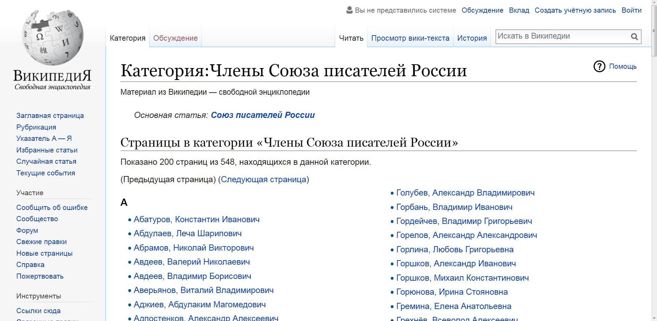The width and height of the screenshot is (657, 321).
Task: Open the Сообщество link
Action: pos(37,219)
